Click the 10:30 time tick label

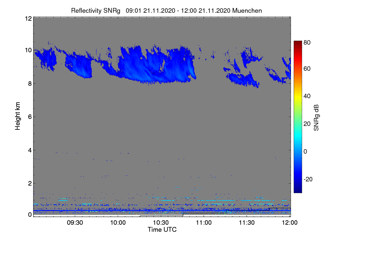click(x=161, y=223)
